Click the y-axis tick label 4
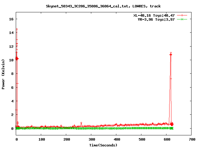 (x=12, y=101)
